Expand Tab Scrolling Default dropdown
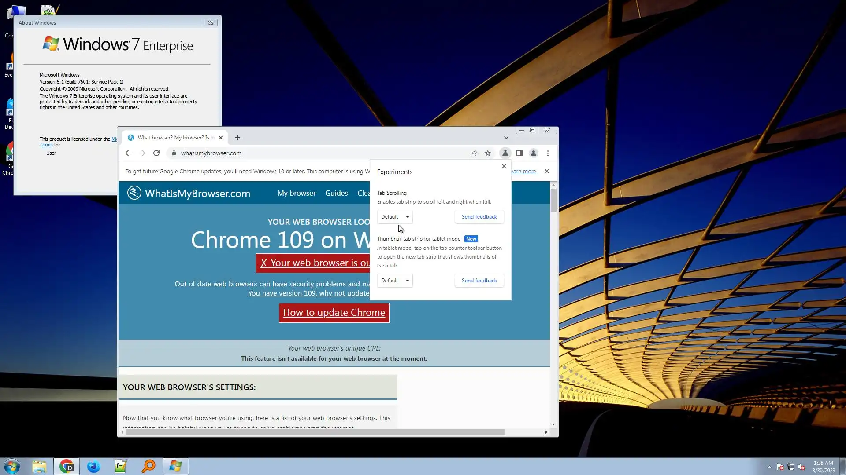The image size is (846, 475). click(x=395, y=217)
